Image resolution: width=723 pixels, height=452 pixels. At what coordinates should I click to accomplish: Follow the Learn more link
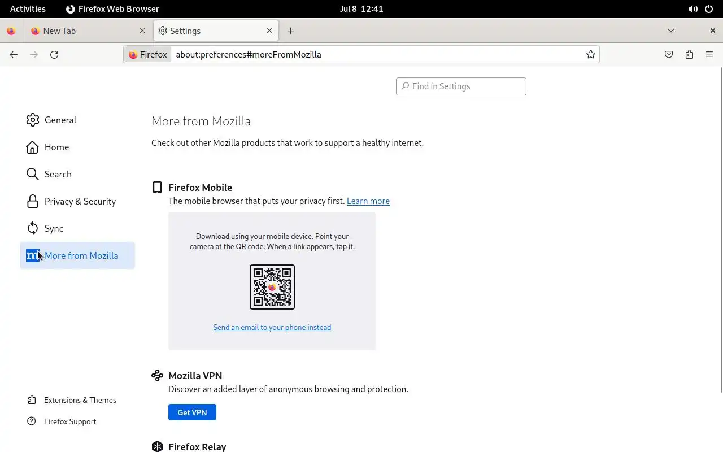click(368, 201)
